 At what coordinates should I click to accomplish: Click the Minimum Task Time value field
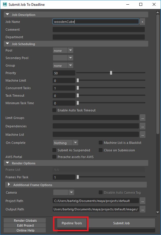tap(64, 103)
